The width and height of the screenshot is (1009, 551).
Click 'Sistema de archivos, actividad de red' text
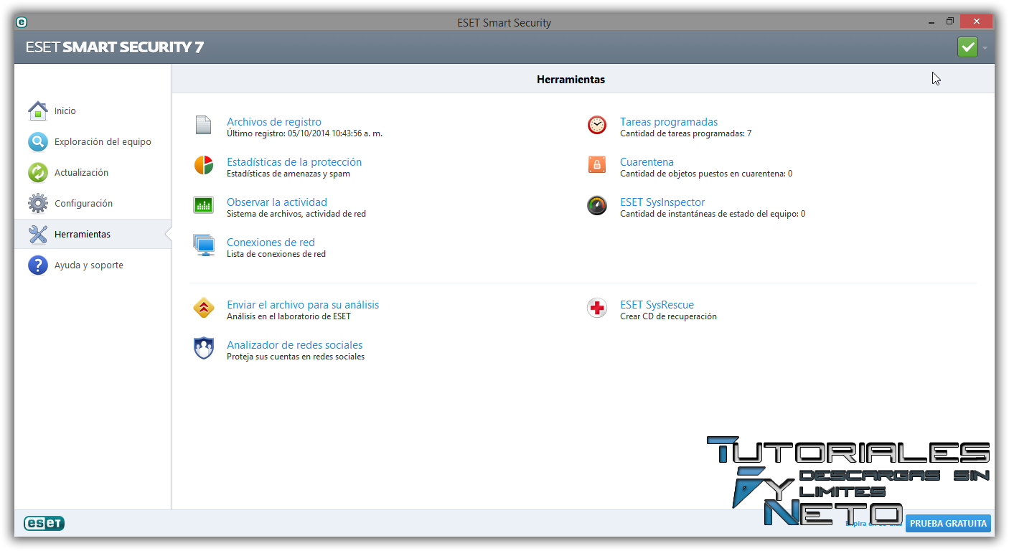[296, 214]
